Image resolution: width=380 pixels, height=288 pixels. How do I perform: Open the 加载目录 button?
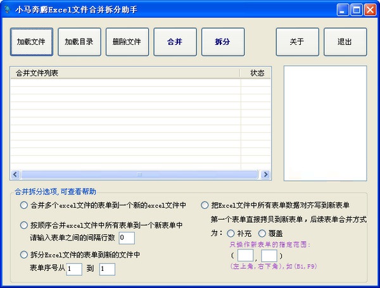(79, 42)
